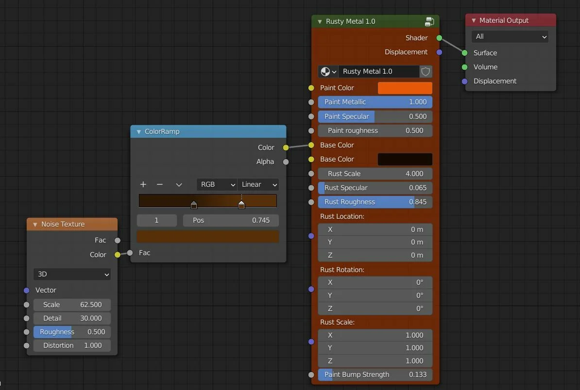Open the RGB color mode dropdown in ColorRamp
This screenshot has height=390, width=580.
point(217,185)
